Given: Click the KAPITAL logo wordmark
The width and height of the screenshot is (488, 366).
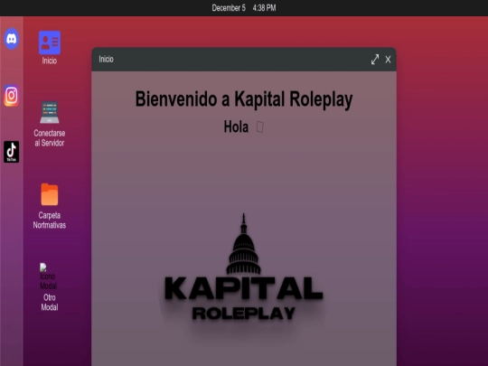Looking at the screenshot, I should [x=244, y=288].
